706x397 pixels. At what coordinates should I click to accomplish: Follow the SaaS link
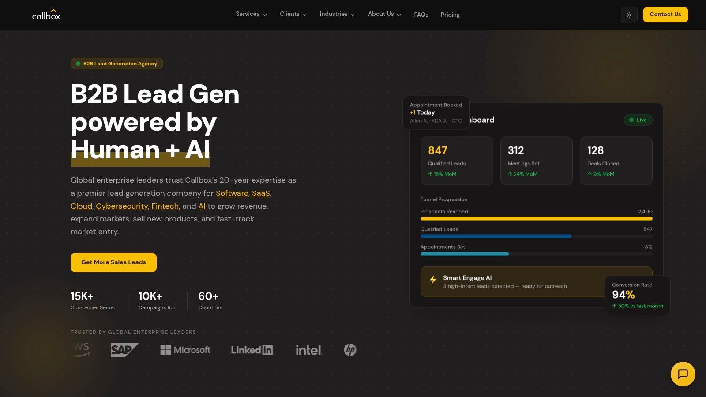[x=261, y=193]
